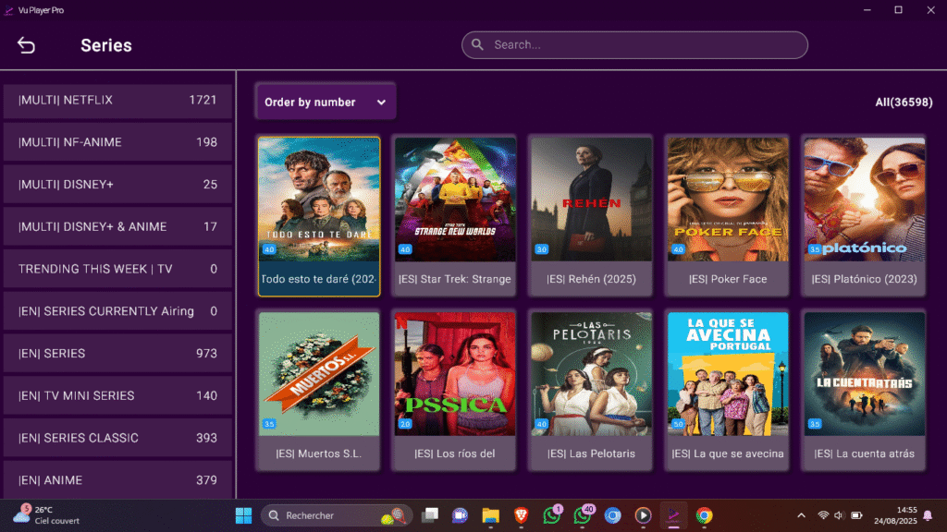Click the volume speaker tray icon
Screen dimensions: 947x532
(839, 515)
